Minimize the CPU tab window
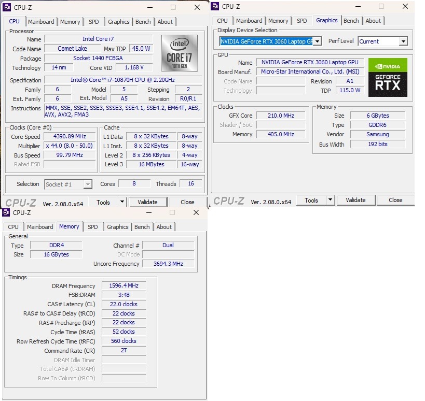425x401 pixels. tap(150, 7)
